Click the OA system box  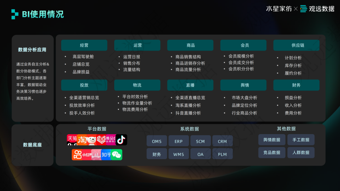pos(201,154)
